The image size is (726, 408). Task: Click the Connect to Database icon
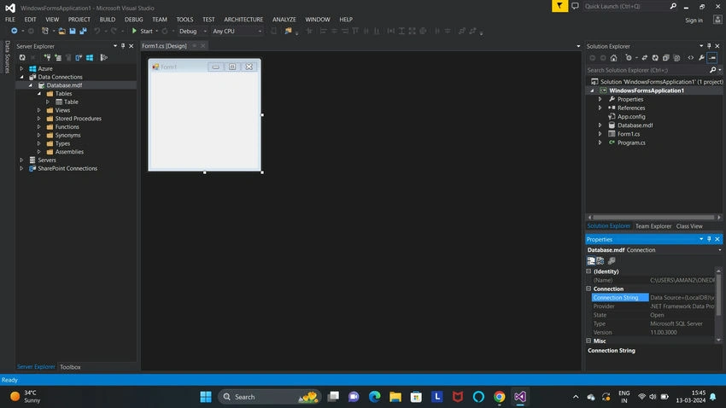point(47,58)
